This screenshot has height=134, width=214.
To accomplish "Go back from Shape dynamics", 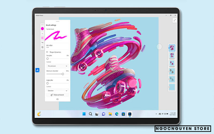I will coord(47,52).
